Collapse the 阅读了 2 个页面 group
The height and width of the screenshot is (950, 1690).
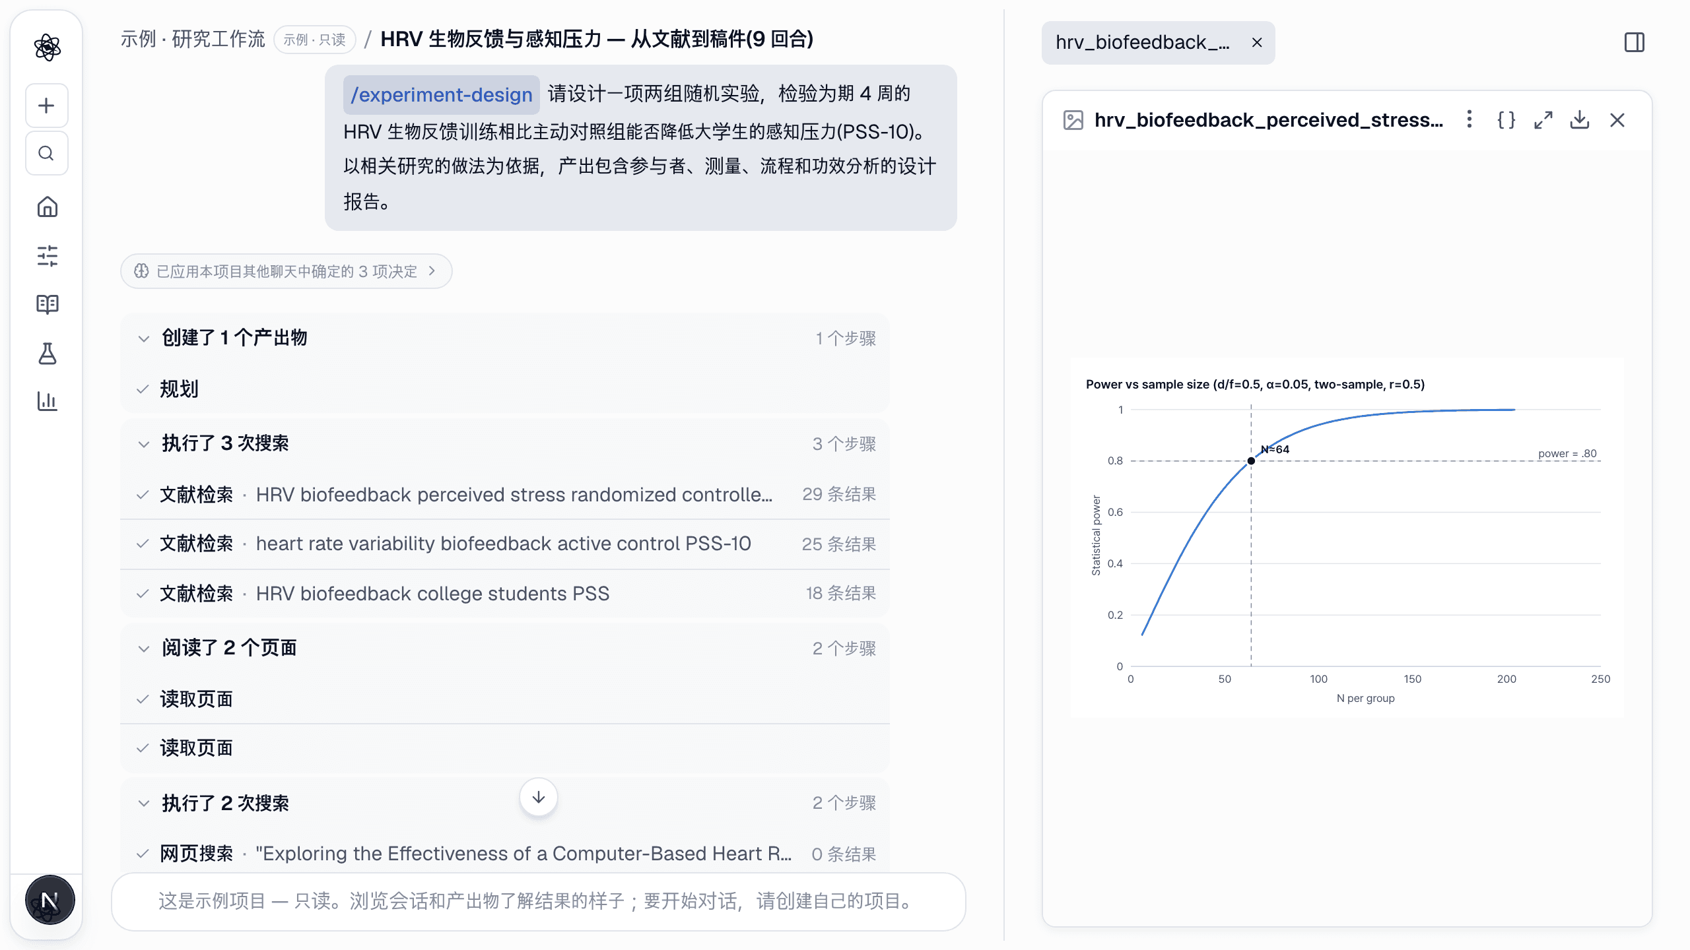click(505, 648)
